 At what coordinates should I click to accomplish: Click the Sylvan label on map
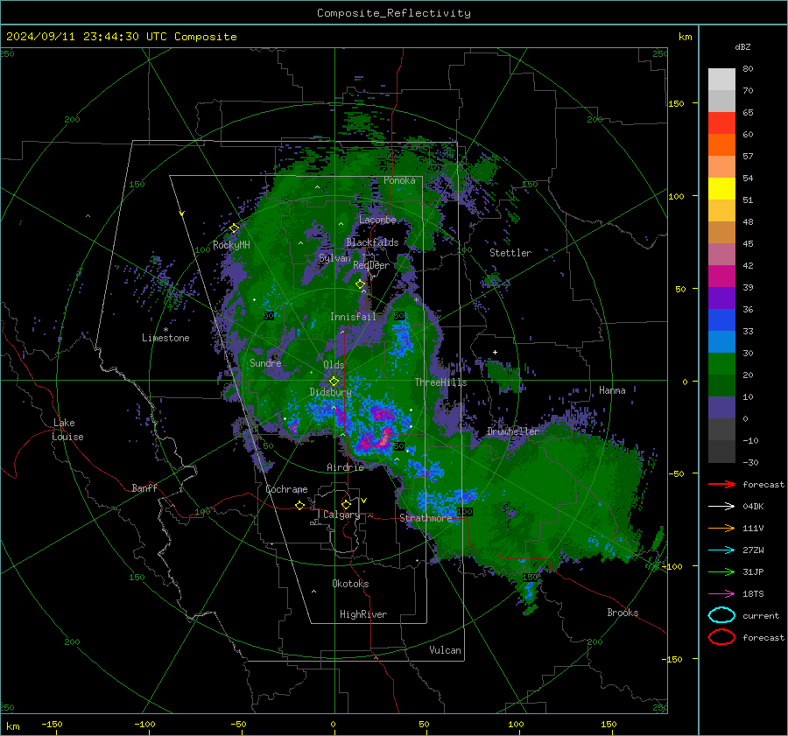[334, 258]
